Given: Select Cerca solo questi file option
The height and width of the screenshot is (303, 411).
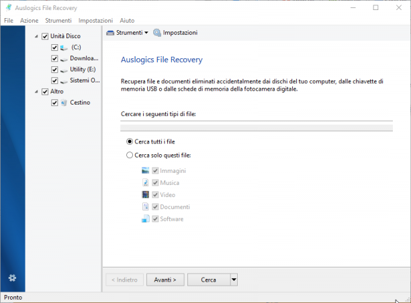Looking at the screenshot, I should click(130, 155).
